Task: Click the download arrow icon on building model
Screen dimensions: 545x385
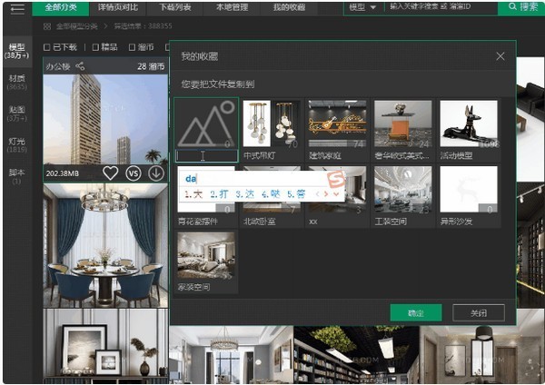Action: 156,173
